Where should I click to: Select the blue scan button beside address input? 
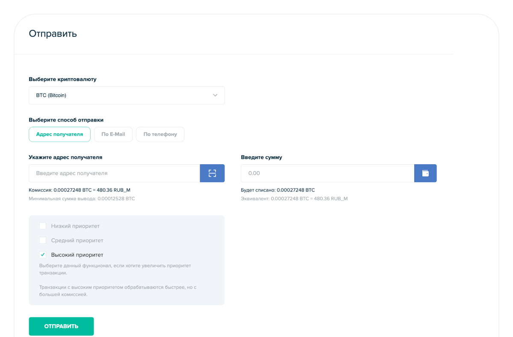212,173
